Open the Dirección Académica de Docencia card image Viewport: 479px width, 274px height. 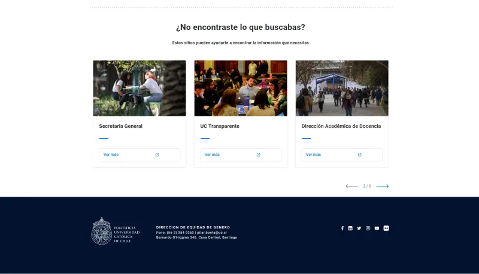click(x=342, y=88)
